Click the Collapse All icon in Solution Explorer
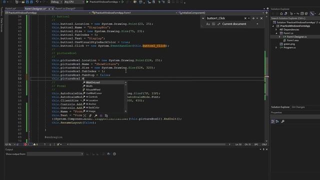The image size is (320, 180). (x=302, y=13)
